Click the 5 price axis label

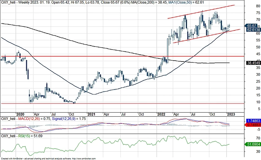point(259,109)
